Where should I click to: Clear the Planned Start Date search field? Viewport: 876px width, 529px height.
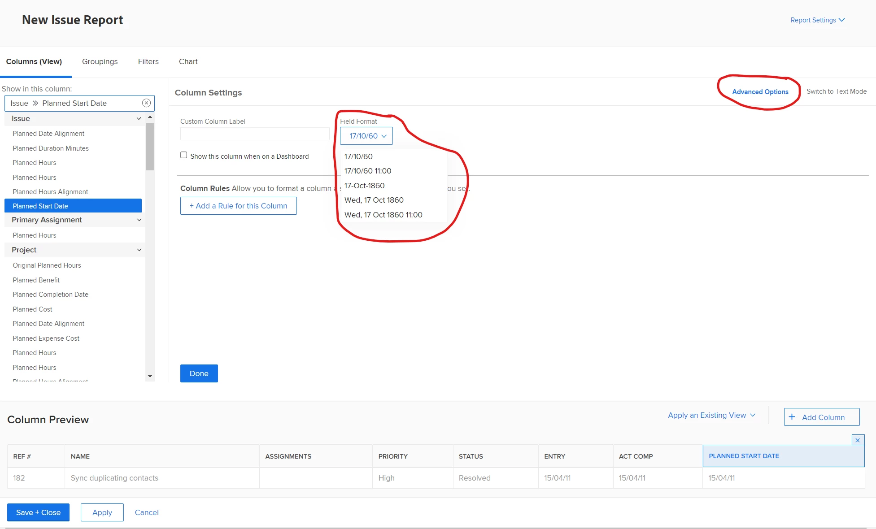pyautogui.click(x=146, y=103)
